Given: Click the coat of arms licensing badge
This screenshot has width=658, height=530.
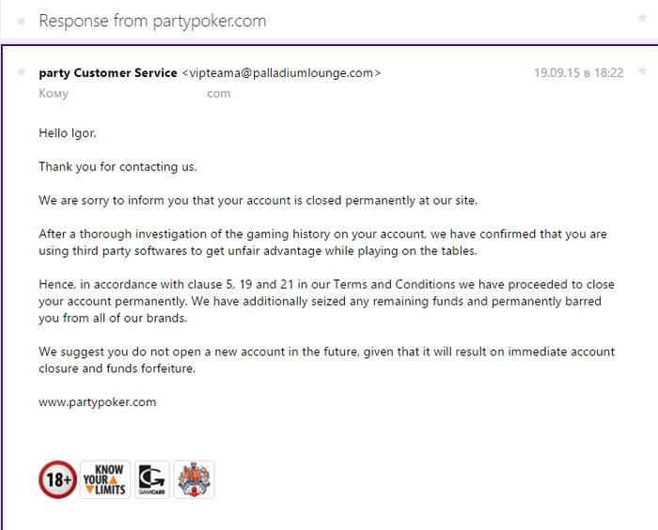Looking at the screenshot, I should (194, 479).
